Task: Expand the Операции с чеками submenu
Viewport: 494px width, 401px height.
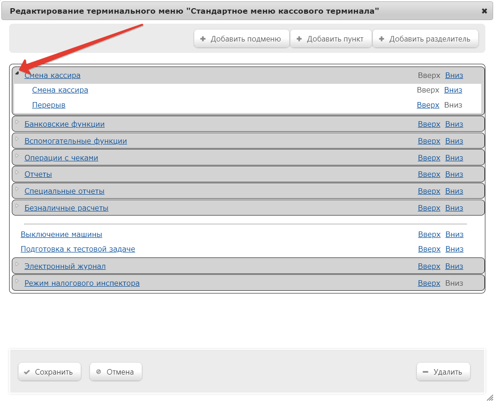Action: point(17,155)
